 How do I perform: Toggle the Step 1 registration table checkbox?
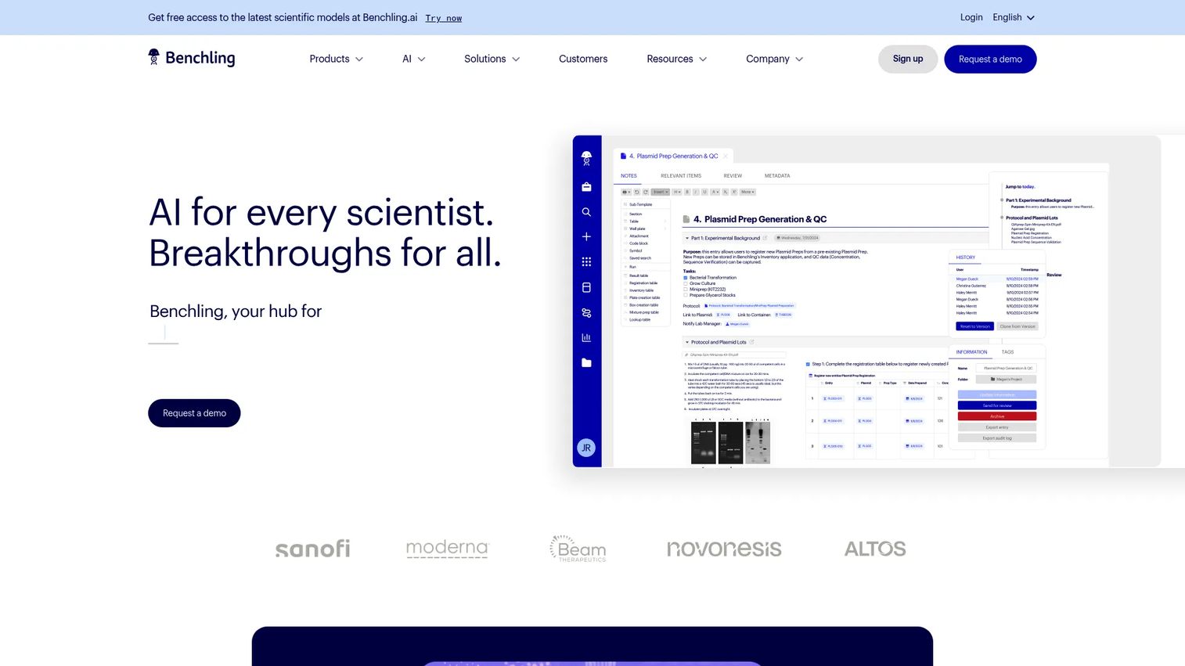(809, 364)
